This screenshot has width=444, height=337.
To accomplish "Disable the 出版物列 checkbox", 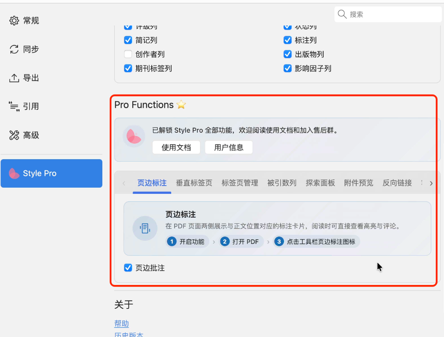I will point(287,54).
